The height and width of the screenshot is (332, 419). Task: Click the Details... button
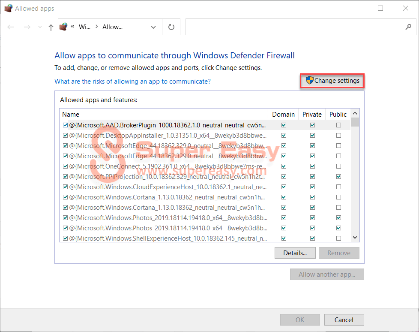pos(295,253)
